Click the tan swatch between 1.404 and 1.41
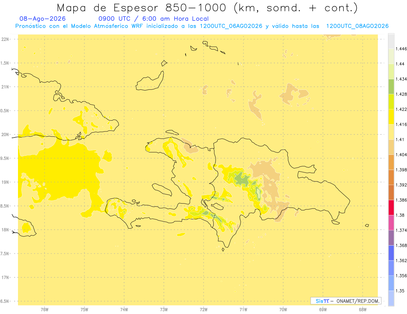 [391, 147]
